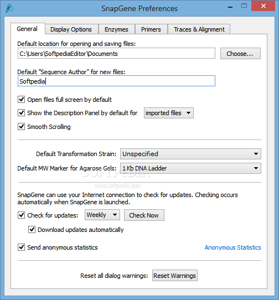This screenshot has width=279, height=300.
Task: Disable Smooth Scrolling checkbox
Action: 21,126
